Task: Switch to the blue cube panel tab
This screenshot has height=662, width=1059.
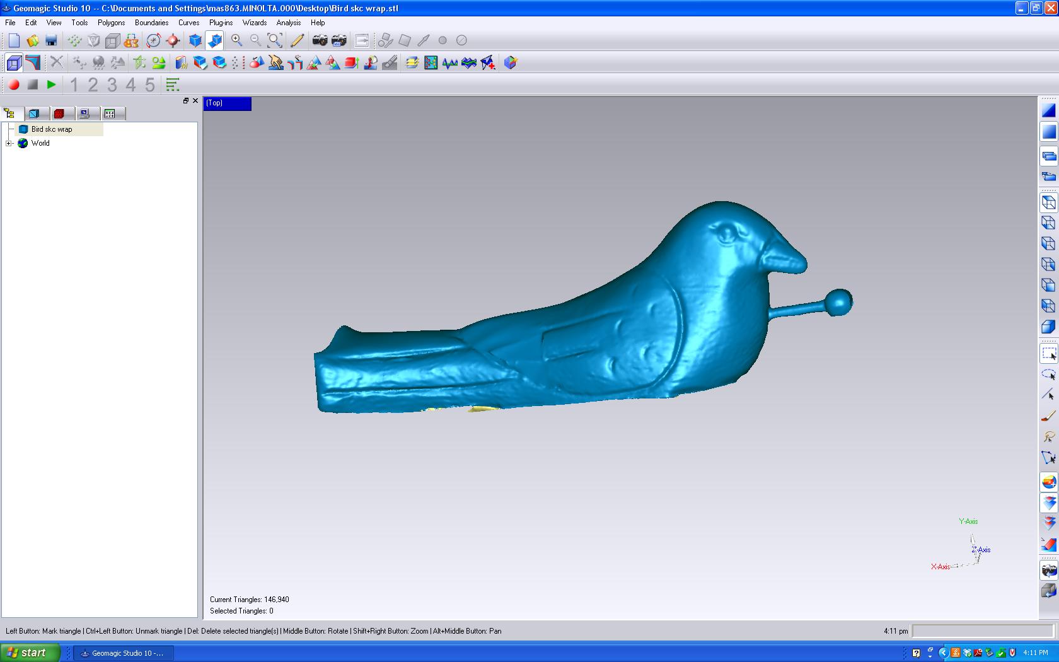Action: pos(35,113)
